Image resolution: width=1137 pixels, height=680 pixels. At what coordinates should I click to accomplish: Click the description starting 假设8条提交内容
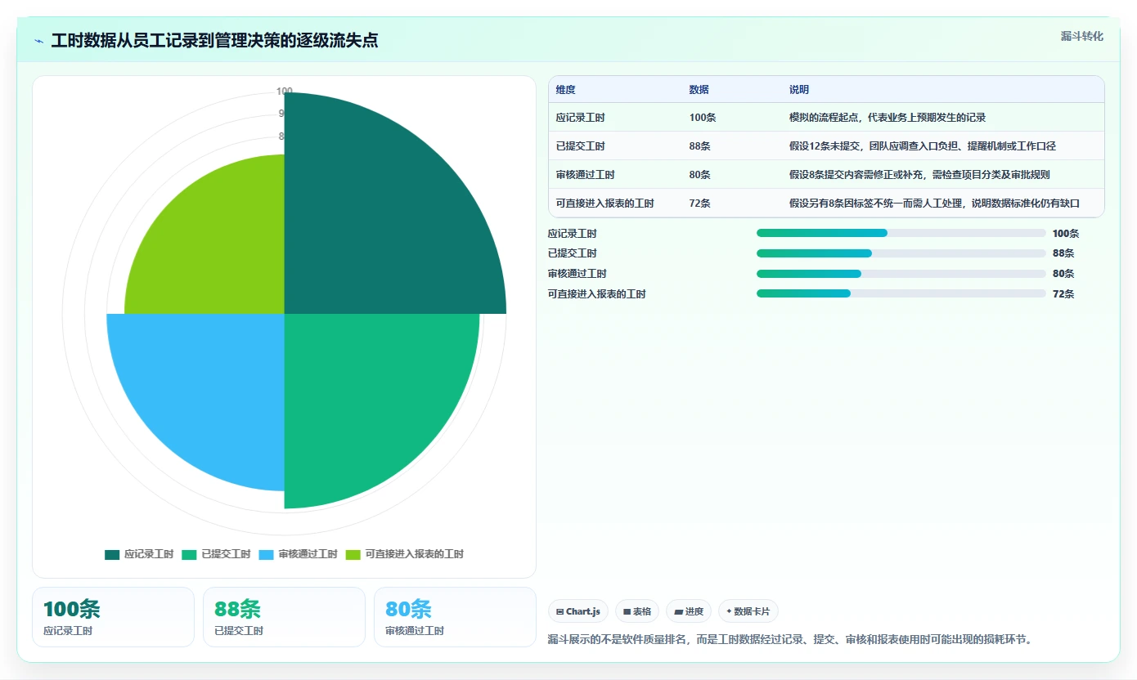pyautogui.click(x=919, y=175)
